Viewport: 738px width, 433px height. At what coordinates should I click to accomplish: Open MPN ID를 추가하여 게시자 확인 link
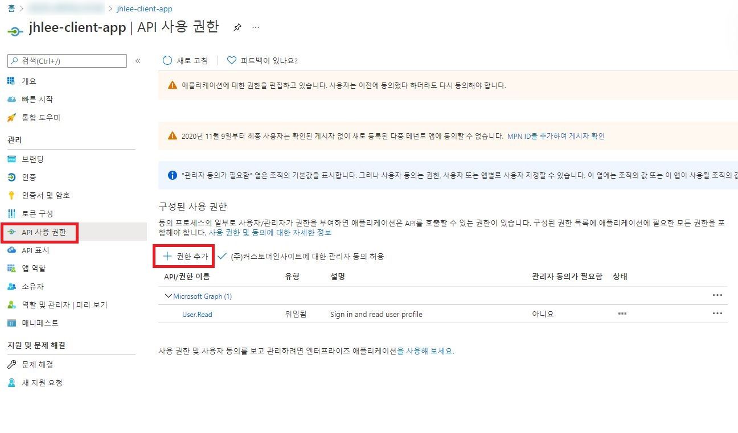click(556, 136)
